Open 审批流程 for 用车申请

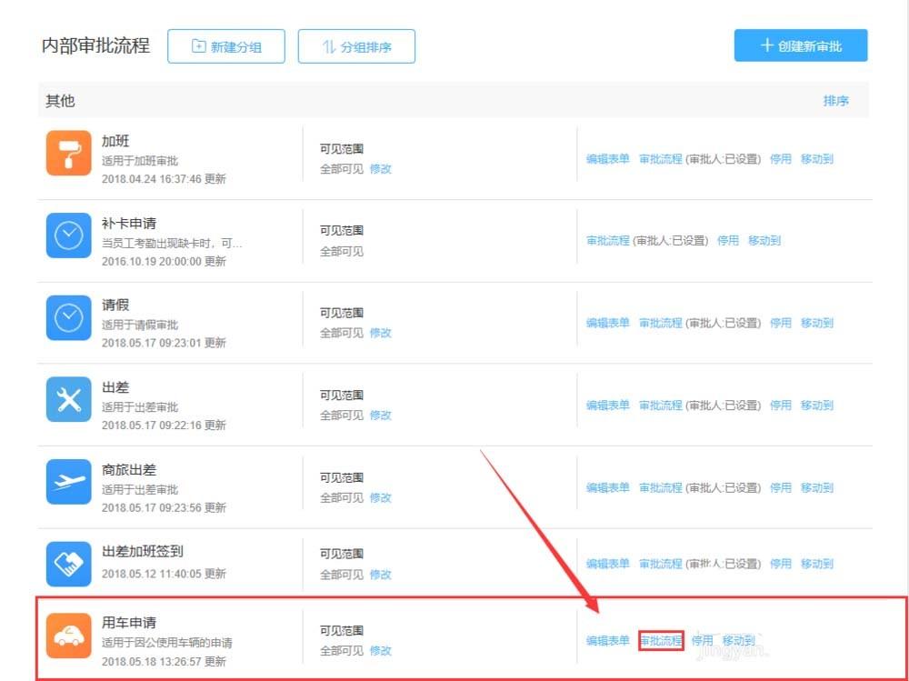click(x=662, y=640)
